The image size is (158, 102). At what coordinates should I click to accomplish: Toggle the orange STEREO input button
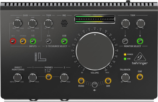point(23,41)
